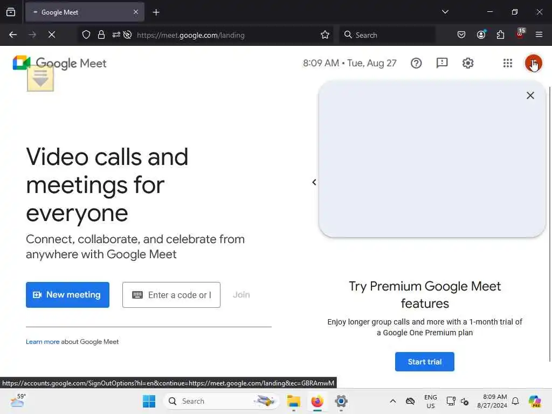The image size is (552, 414).
Task: Close the premium promo card
Action: click(530, 95)
